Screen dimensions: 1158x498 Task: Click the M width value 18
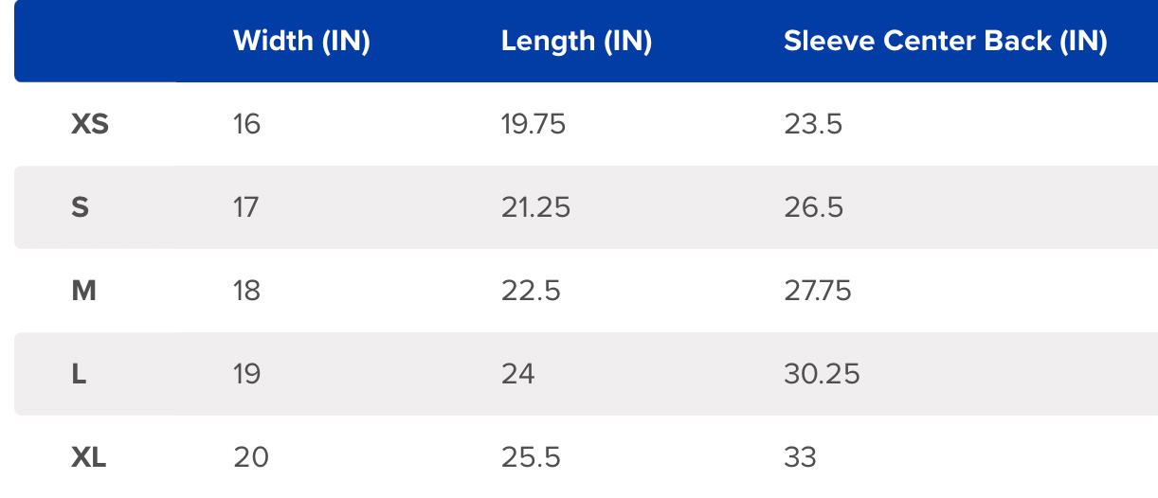pos(246,291)
